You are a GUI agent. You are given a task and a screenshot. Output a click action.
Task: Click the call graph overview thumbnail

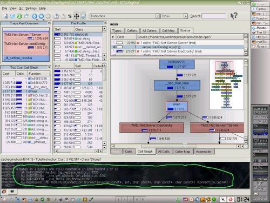click(x=226, y=85)
